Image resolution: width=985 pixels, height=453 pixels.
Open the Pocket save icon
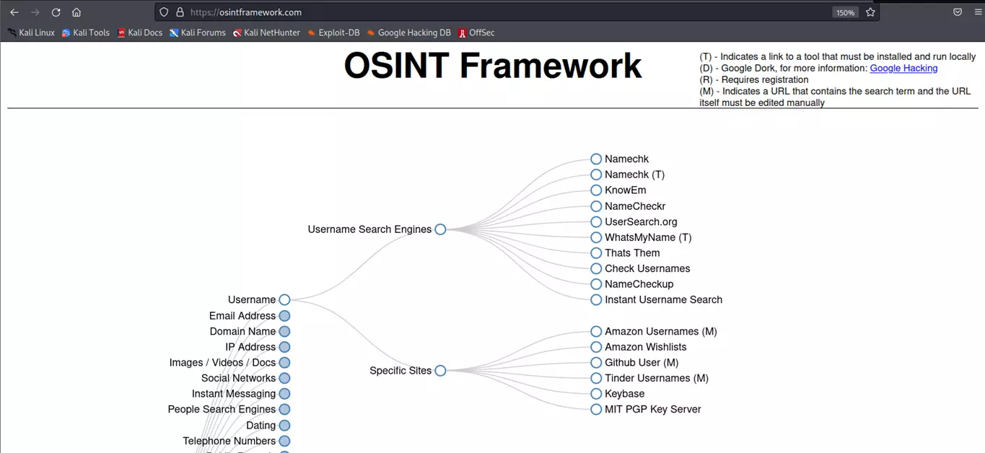click(958, 12)
